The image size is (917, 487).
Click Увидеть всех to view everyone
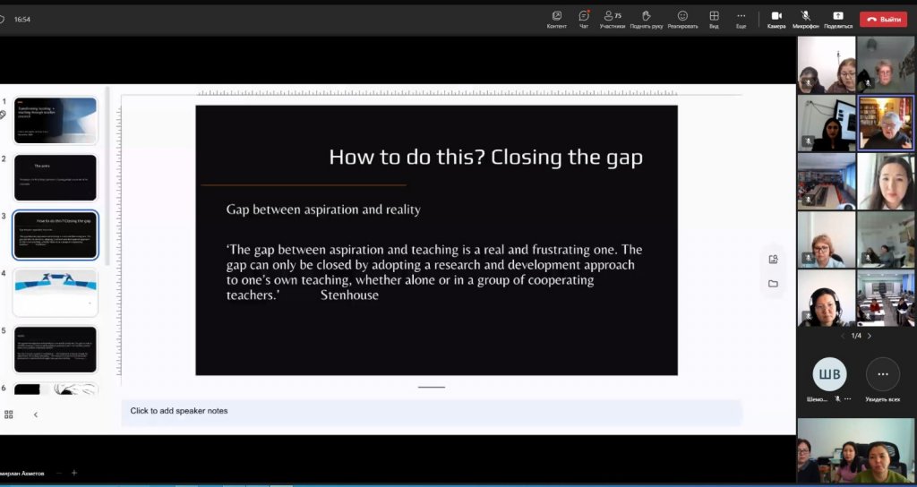pyautogui.click(x=882, y=374)
